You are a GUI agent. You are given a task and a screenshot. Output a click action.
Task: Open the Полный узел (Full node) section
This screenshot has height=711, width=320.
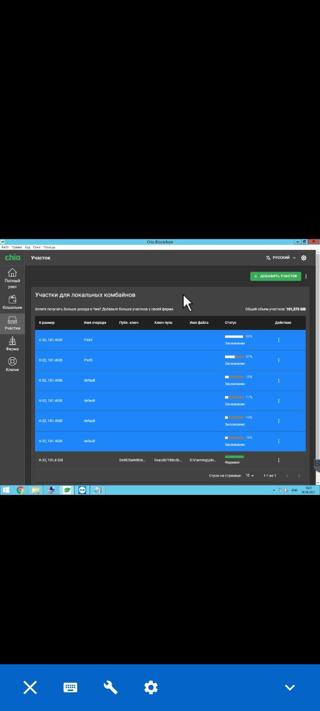point(12,278)
